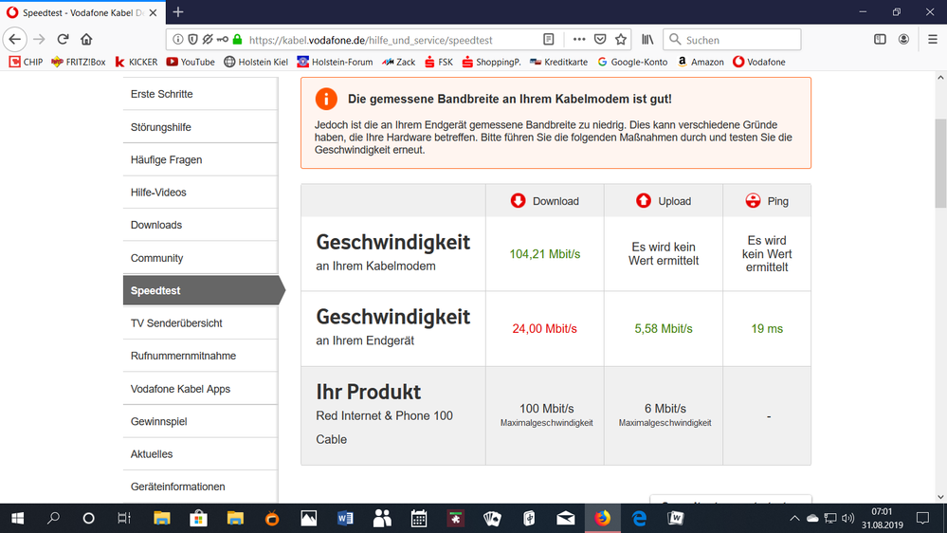Go to Häufige Fragen
Image resolution: width=947 pixels, height=533 pixels.
pos(201,159)
